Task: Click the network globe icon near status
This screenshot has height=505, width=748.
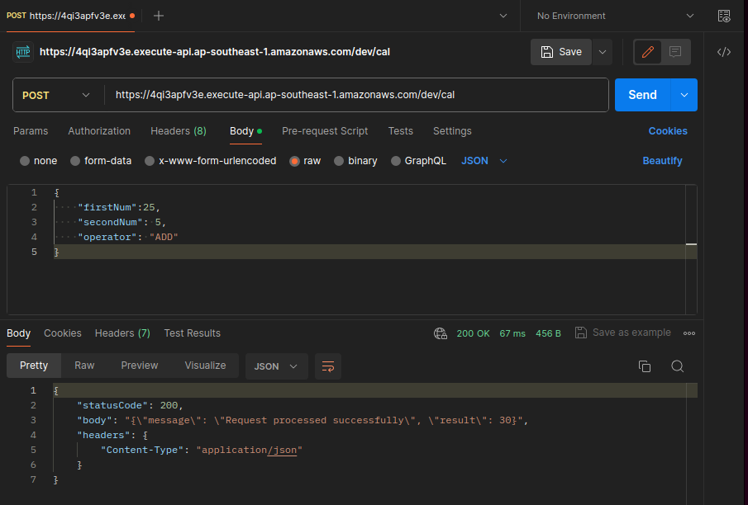Action: pos(440,333)
